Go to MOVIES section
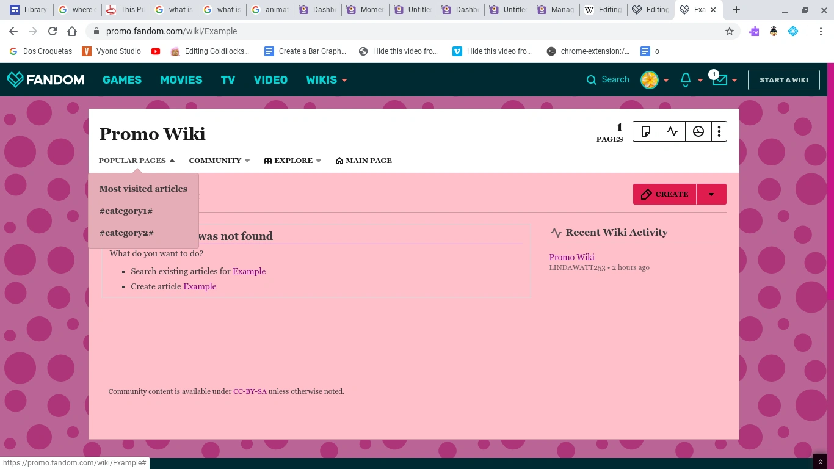 181,79
